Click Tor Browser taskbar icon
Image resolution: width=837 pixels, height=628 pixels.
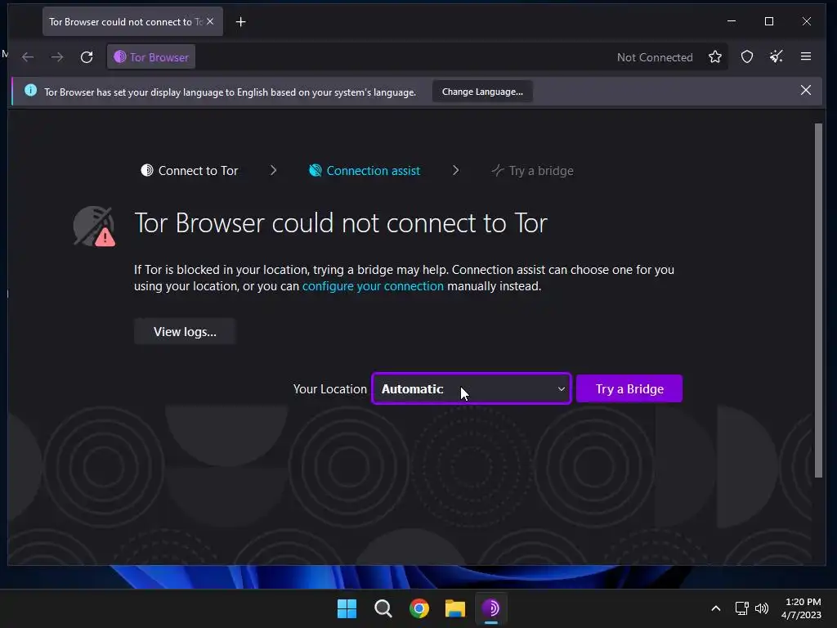491,608
